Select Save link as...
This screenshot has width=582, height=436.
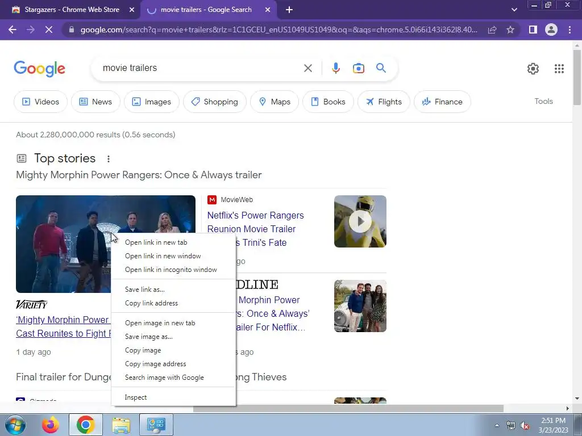173,290
